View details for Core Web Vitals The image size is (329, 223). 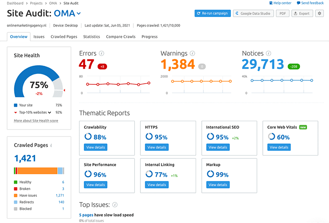click(279, 147)
